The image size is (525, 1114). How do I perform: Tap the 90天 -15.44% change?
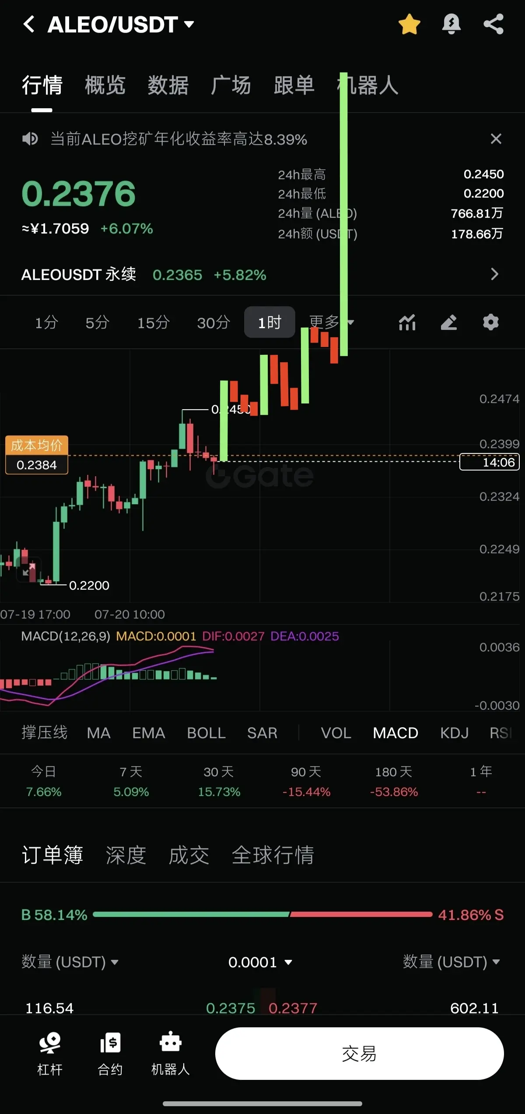pyautogui.click(x=306, y=782)
